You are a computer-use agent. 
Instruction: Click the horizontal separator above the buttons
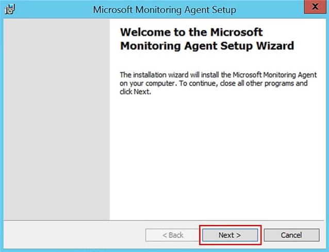(164, 221)
